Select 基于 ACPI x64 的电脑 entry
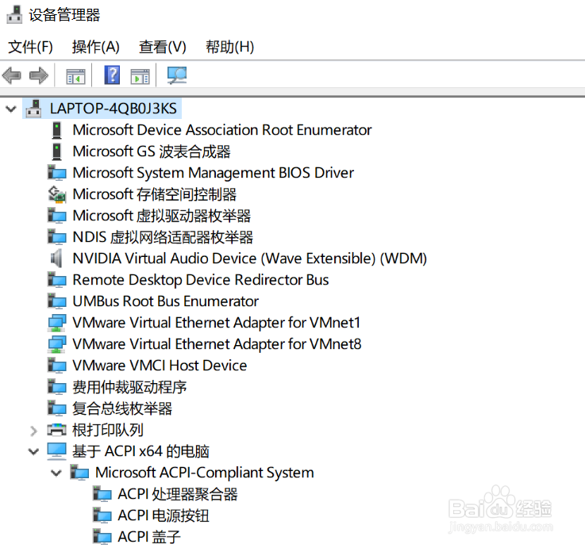 [x=140, y=451]
